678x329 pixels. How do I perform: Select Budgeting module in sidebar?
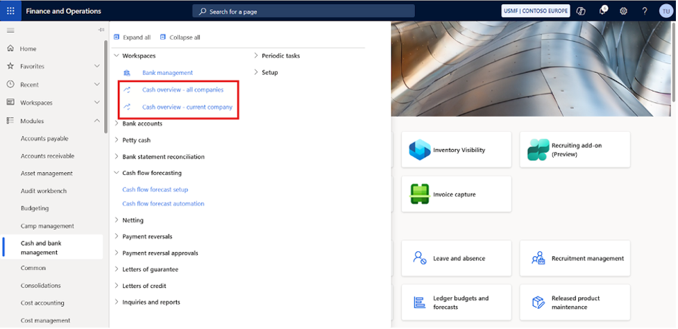[x=35, y=208]
